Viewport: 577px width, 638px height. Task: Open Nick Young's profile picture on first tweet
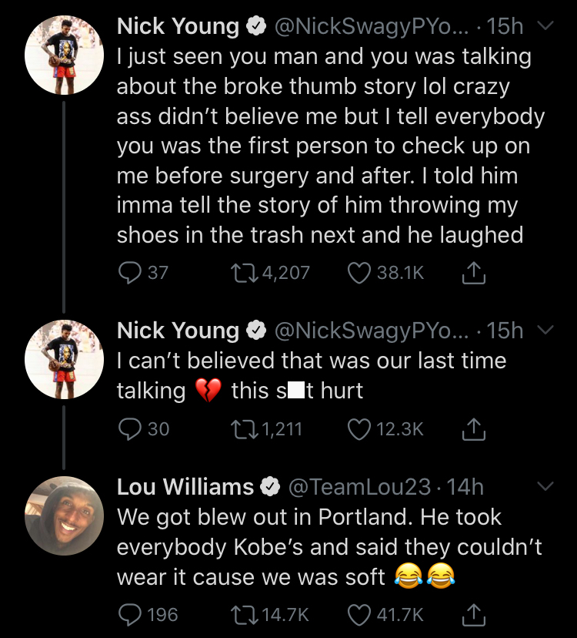tap(64, 55)
